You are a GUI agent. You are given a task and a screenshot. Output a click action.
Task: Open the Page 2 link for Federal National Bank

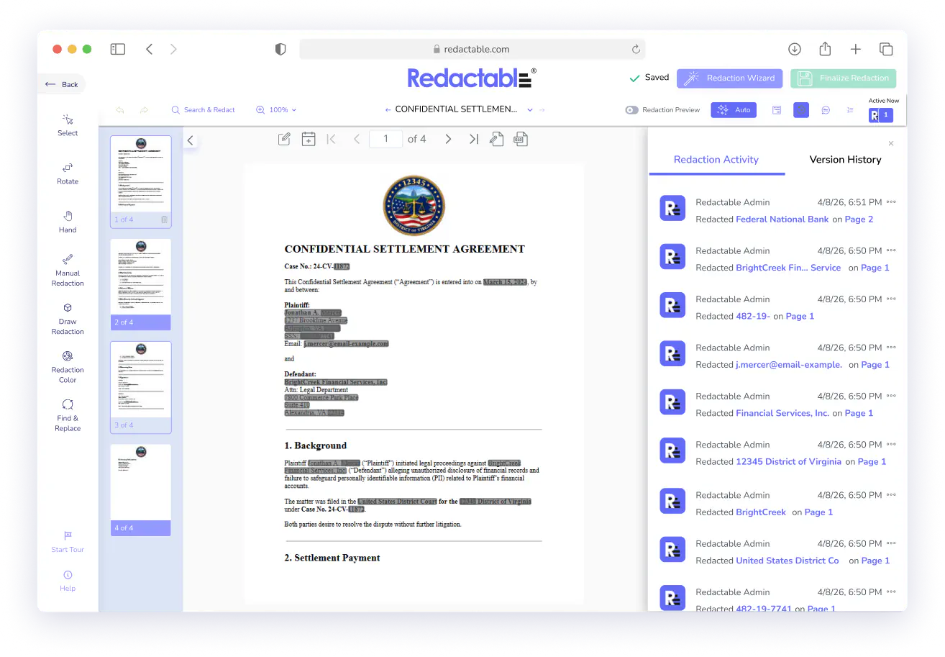click(859, 219)
